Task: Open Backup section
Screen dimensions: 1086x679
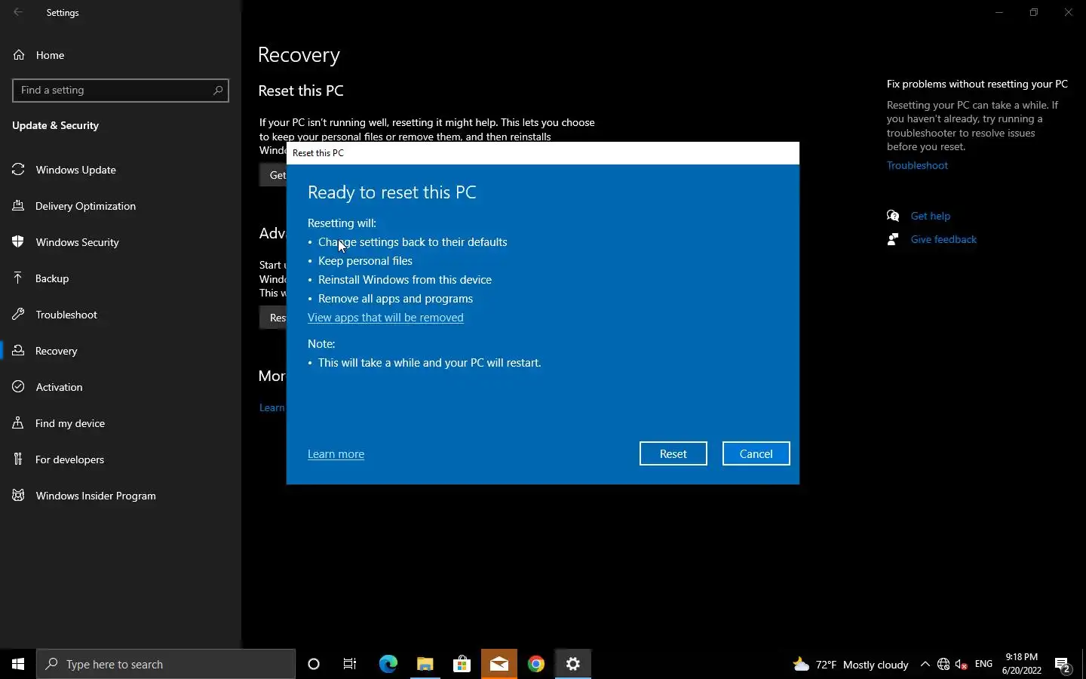Action: (x=121, y=278)
